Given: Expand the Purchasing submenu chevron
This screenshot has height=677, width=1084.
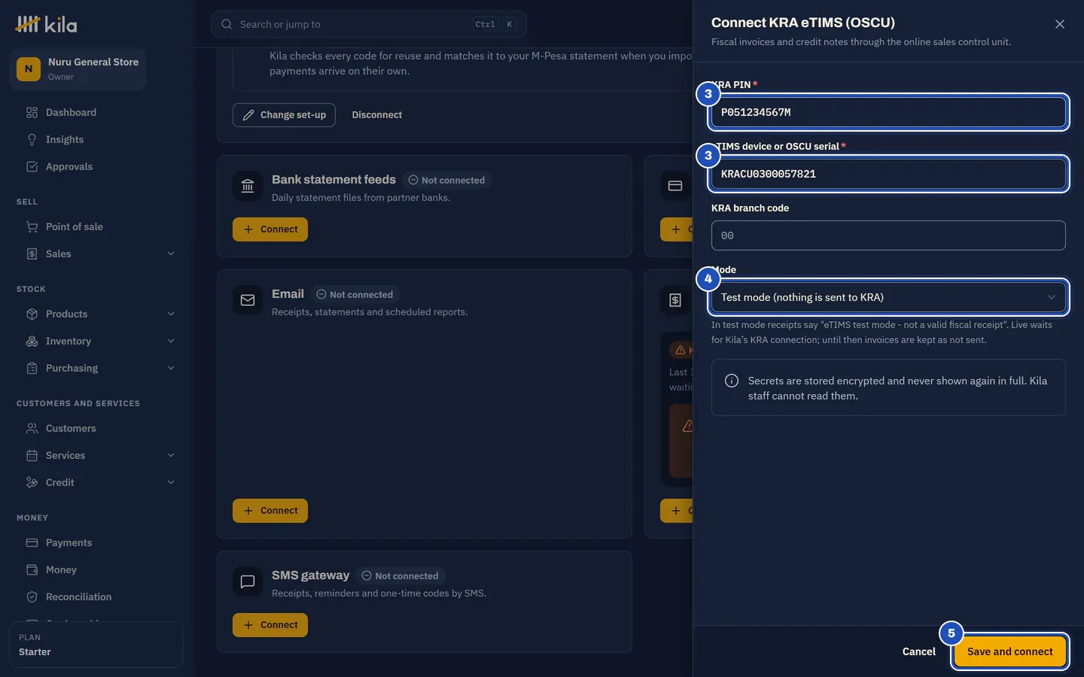Looking at the screenshot, I should 171,368.
